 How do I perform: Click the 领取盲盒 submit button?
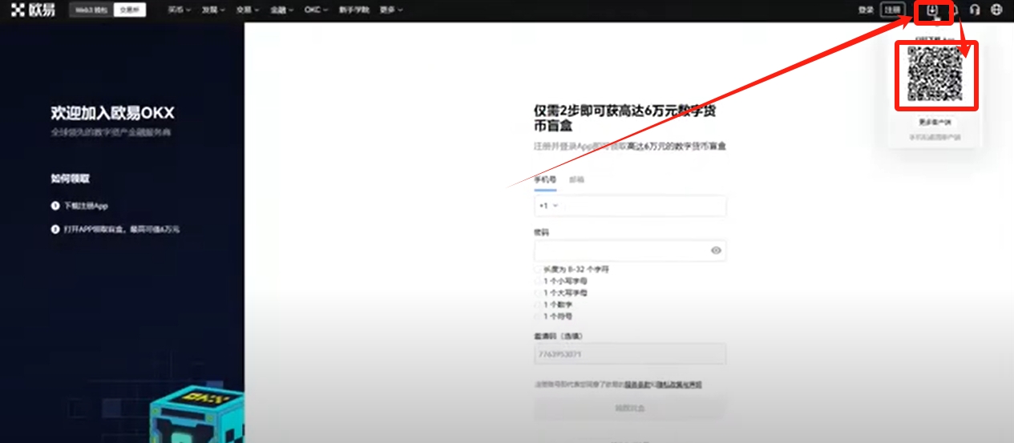tap(629, 409)
